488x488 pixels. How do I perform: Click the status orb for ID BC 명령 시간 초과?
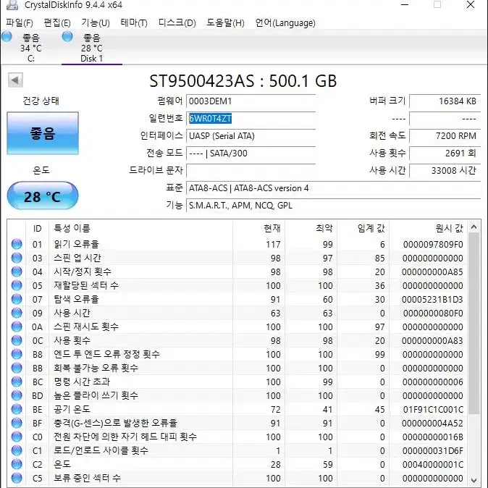click(17, 382)
